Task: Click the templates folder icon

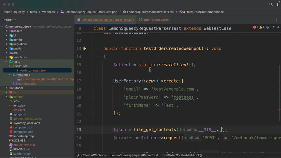Action: point(11,57)
